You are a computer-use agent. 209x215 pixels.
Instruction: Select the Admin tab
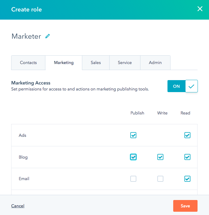click(155, 63)
